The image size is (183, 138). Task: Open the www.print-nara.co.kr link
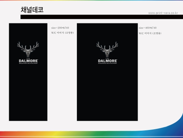(163, 13)
